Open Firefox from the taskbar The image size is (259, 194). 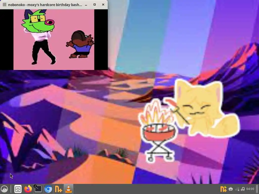click(28, 189)
